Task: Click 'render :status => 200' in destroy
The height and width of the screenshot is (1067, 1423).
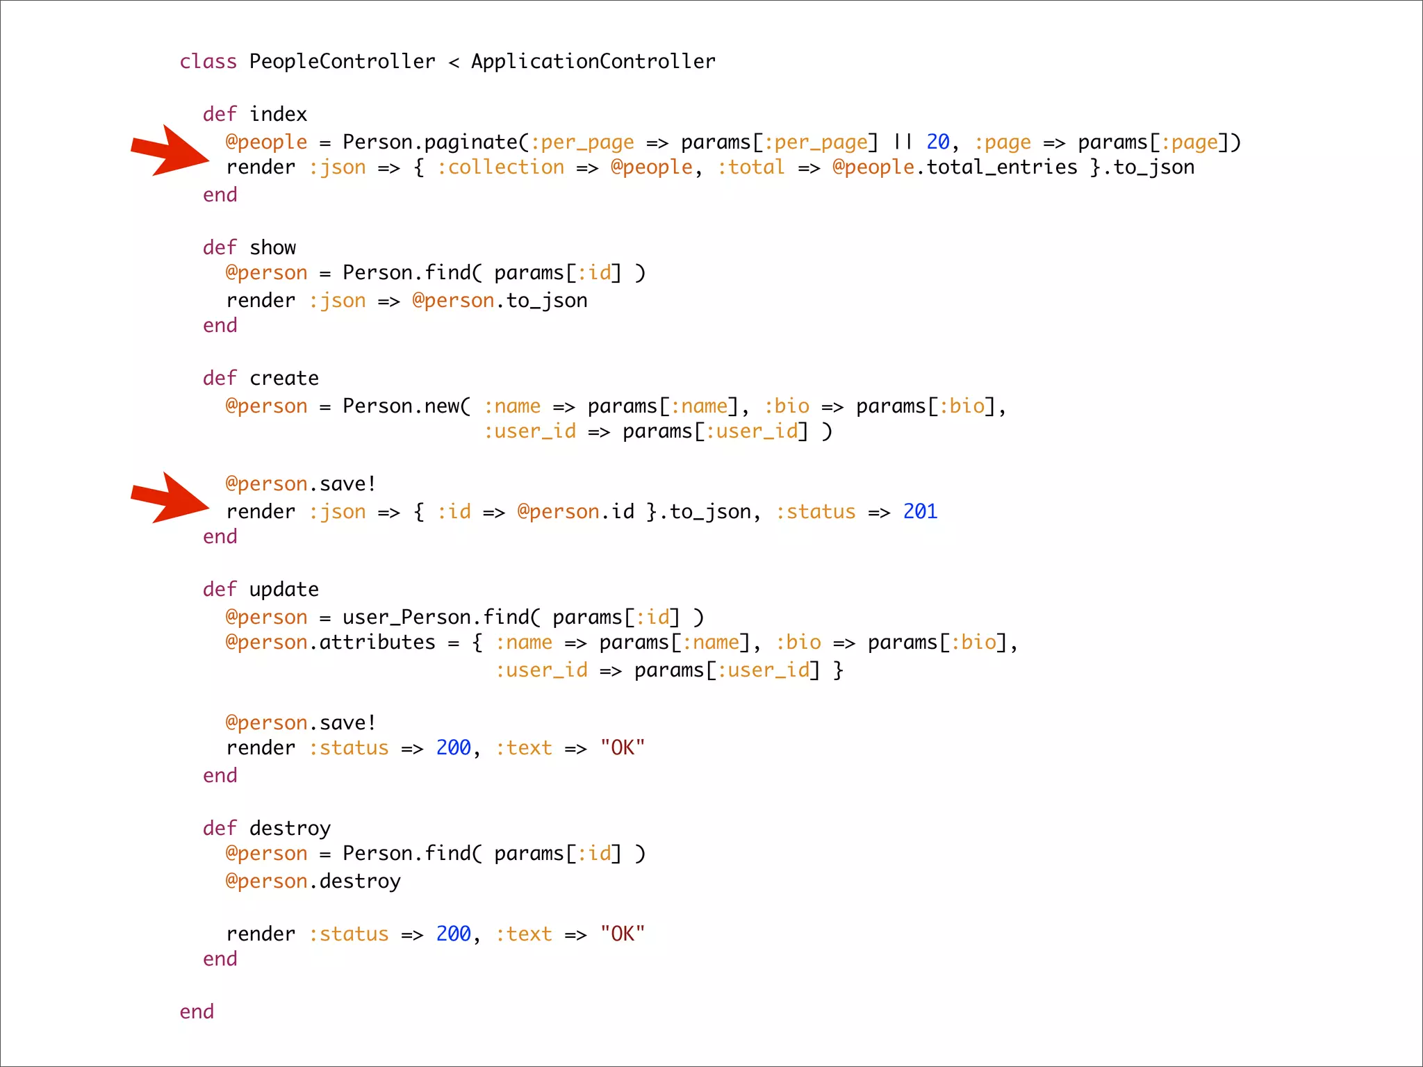Action: (436, 934)
